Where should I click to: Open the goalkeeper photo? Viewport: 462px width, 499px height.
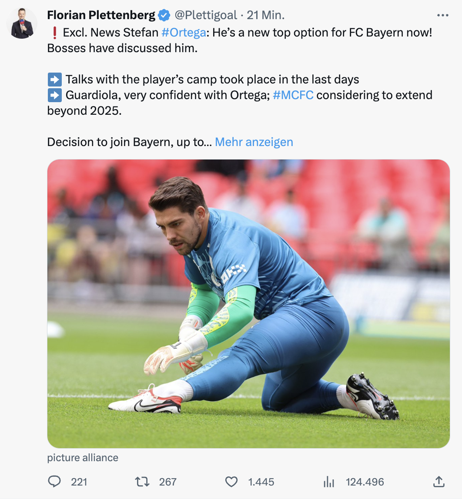click(x=248, y=303)
